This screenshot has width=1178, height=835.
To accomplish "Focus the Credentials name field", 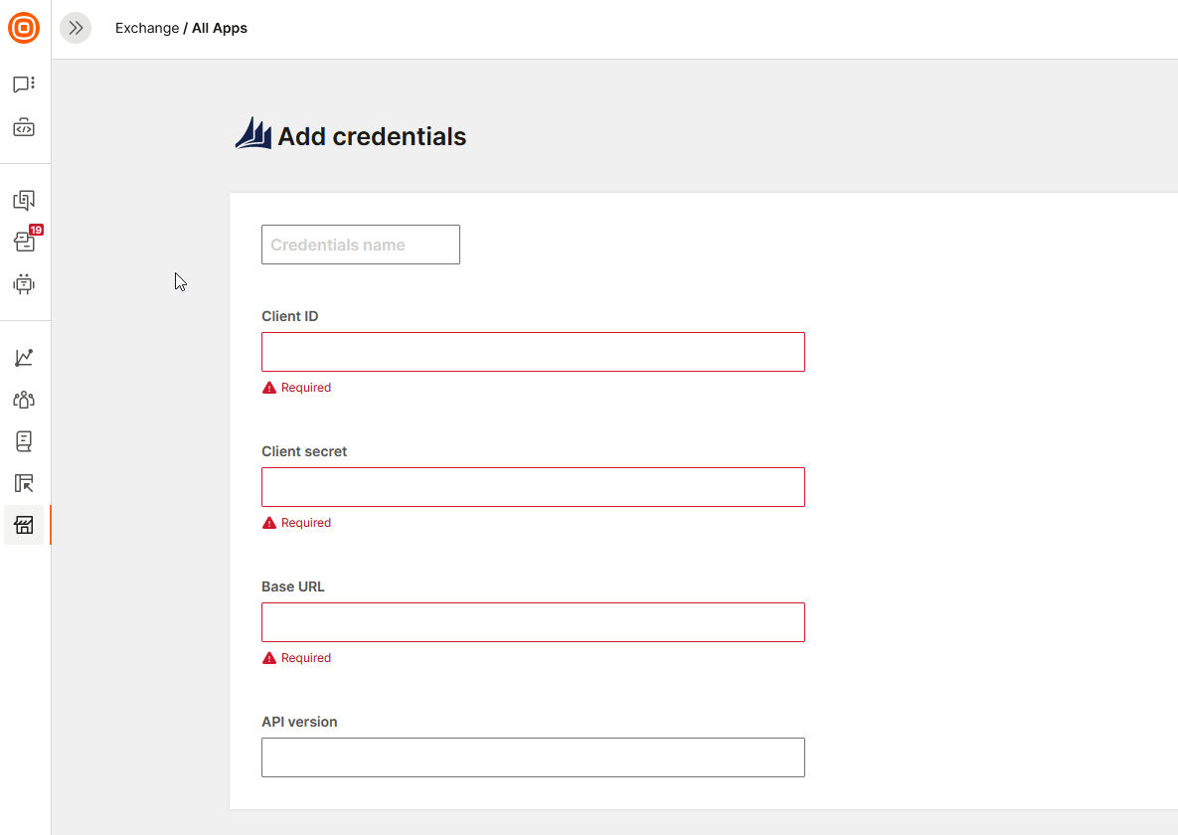I will coord(360,245).
